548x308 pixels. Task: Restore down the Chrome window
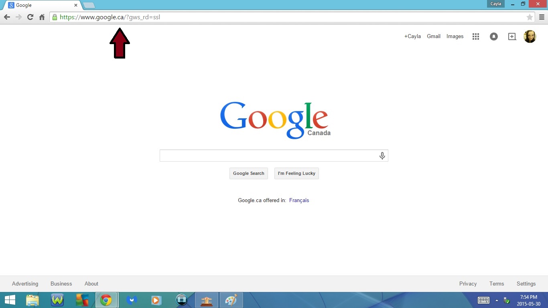click(x=523, y=4)
